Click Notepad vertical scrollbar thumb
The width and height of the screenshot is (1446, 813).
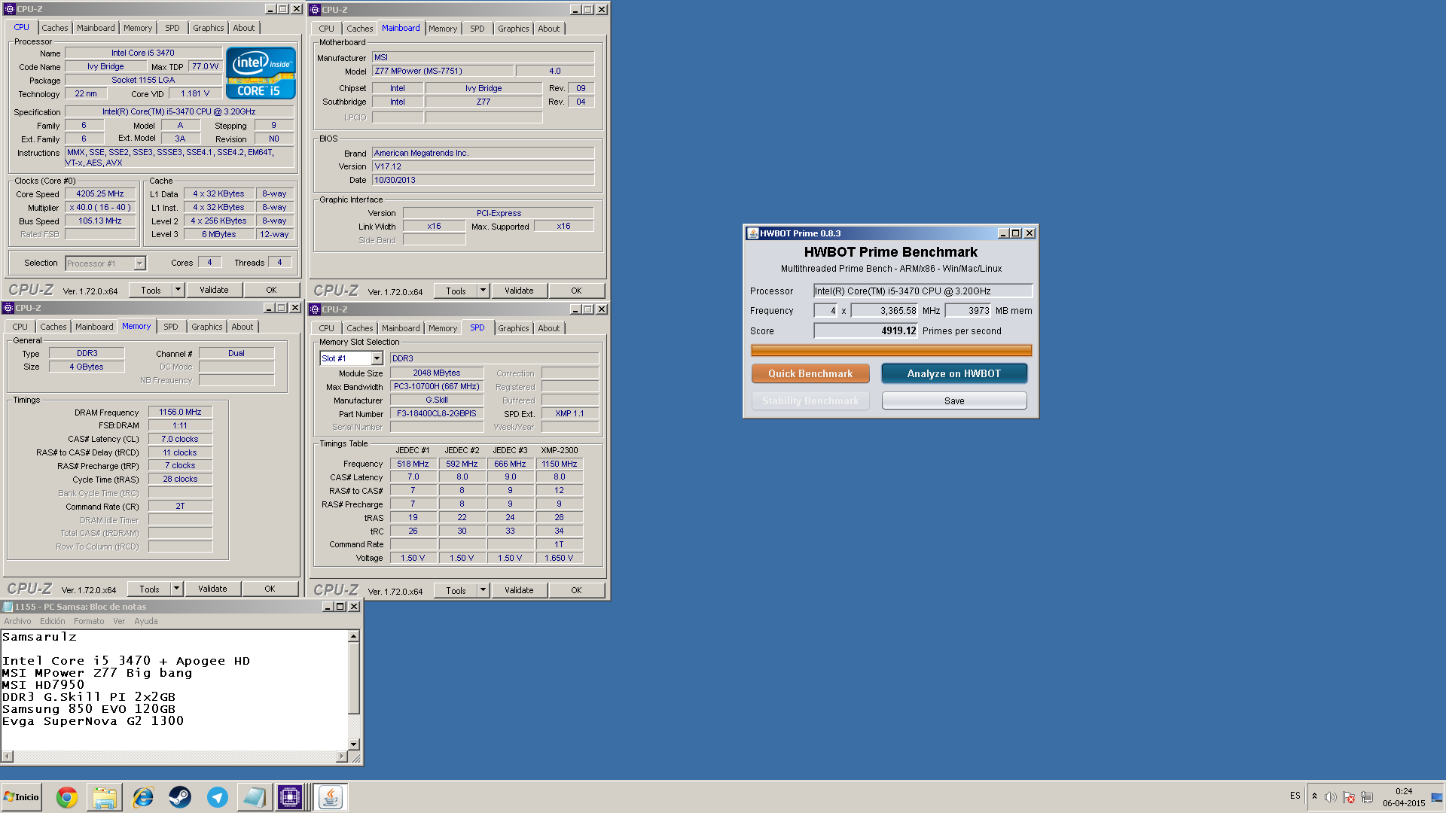[354, 677]
